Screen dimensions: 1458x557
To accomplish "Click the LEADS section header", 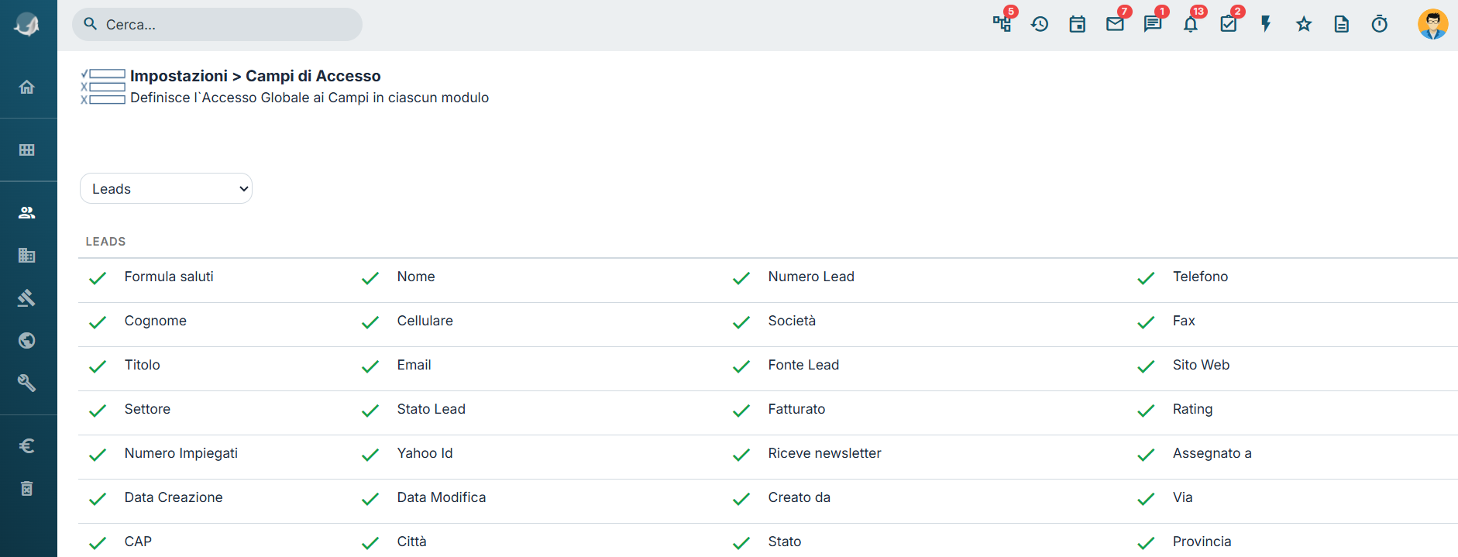I will pyautogui.click(x=105, y=242).
